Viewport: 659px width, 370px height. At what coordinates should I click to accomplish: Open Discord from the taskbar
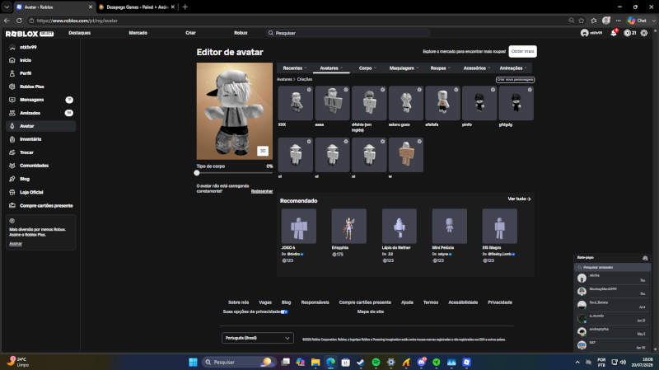(421, 362)
